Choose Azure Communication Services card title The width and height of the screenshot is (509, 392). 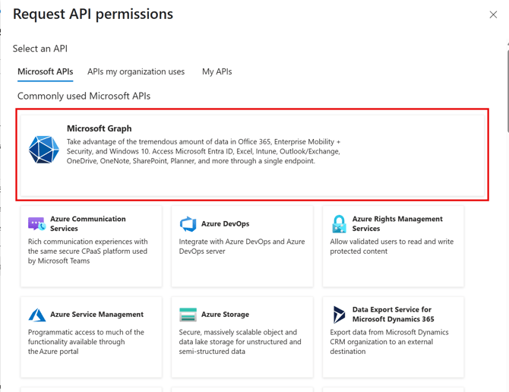[x=87, y=223]
